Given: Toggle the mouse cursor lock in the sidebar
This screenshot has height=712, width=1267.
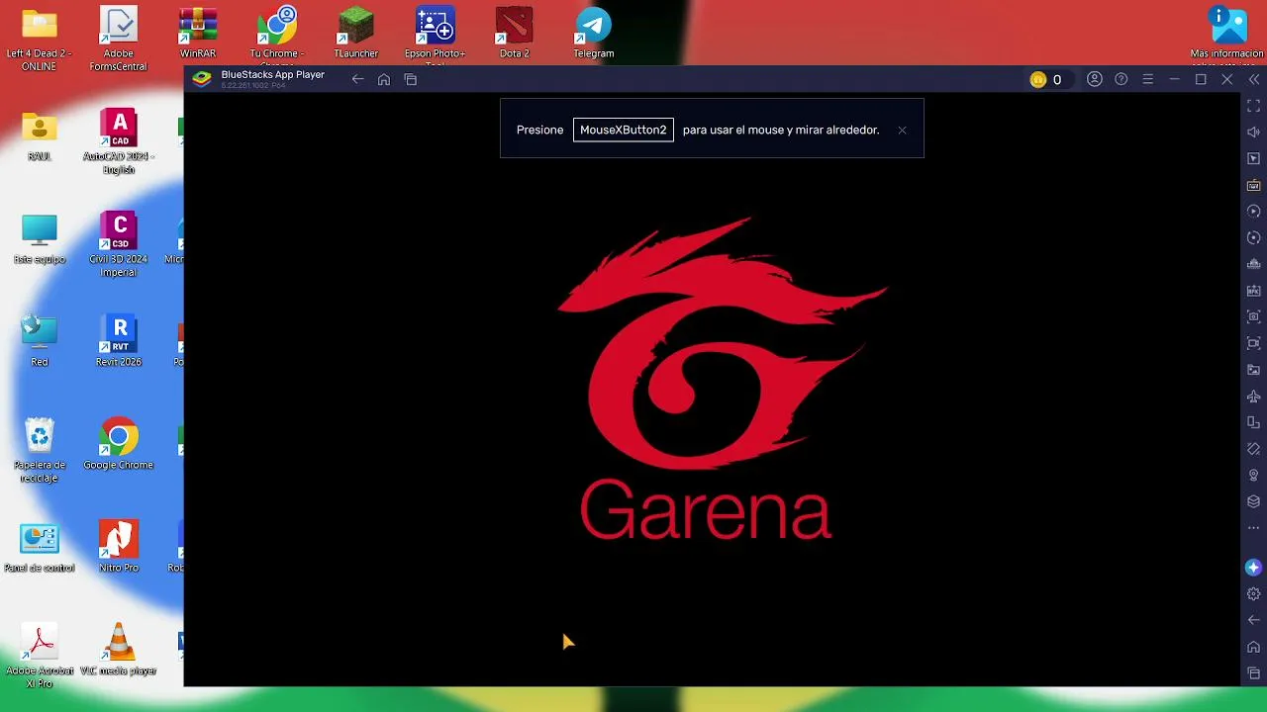Looking at the screenshot, I should click(x=1254, y=158).
